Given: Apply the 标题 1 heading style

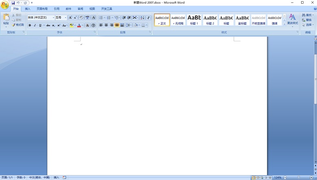Looking at the screenshot, I should click(x=194, y=19).
